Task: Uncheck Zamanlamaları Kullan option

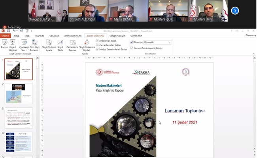Action: pyautogui.click(x=98, y=45)
